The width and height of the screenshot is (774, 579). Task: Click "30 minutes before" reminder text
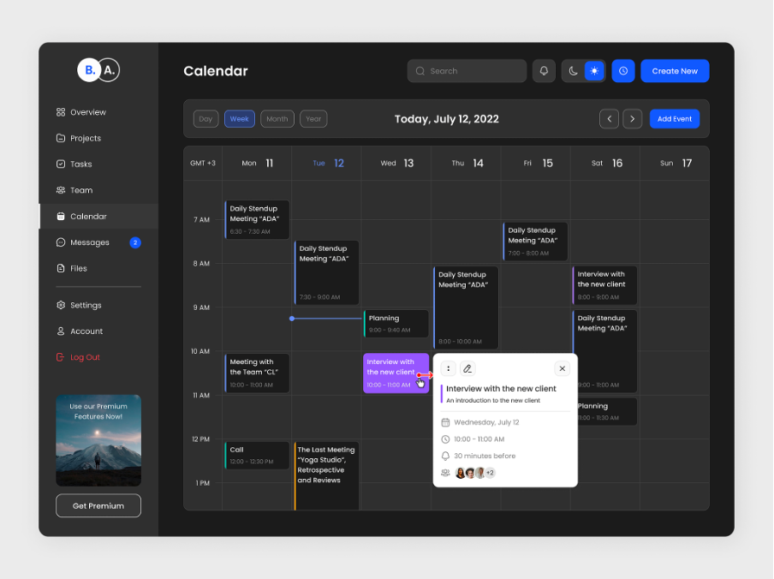pyautogui.click(x=485, y=456)
